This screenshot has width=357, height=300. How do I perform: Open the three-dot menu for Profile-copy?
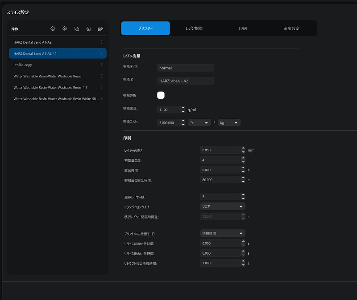click(102, 65)
